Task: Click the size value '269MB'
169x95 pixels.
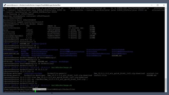Action: (92, 28)
